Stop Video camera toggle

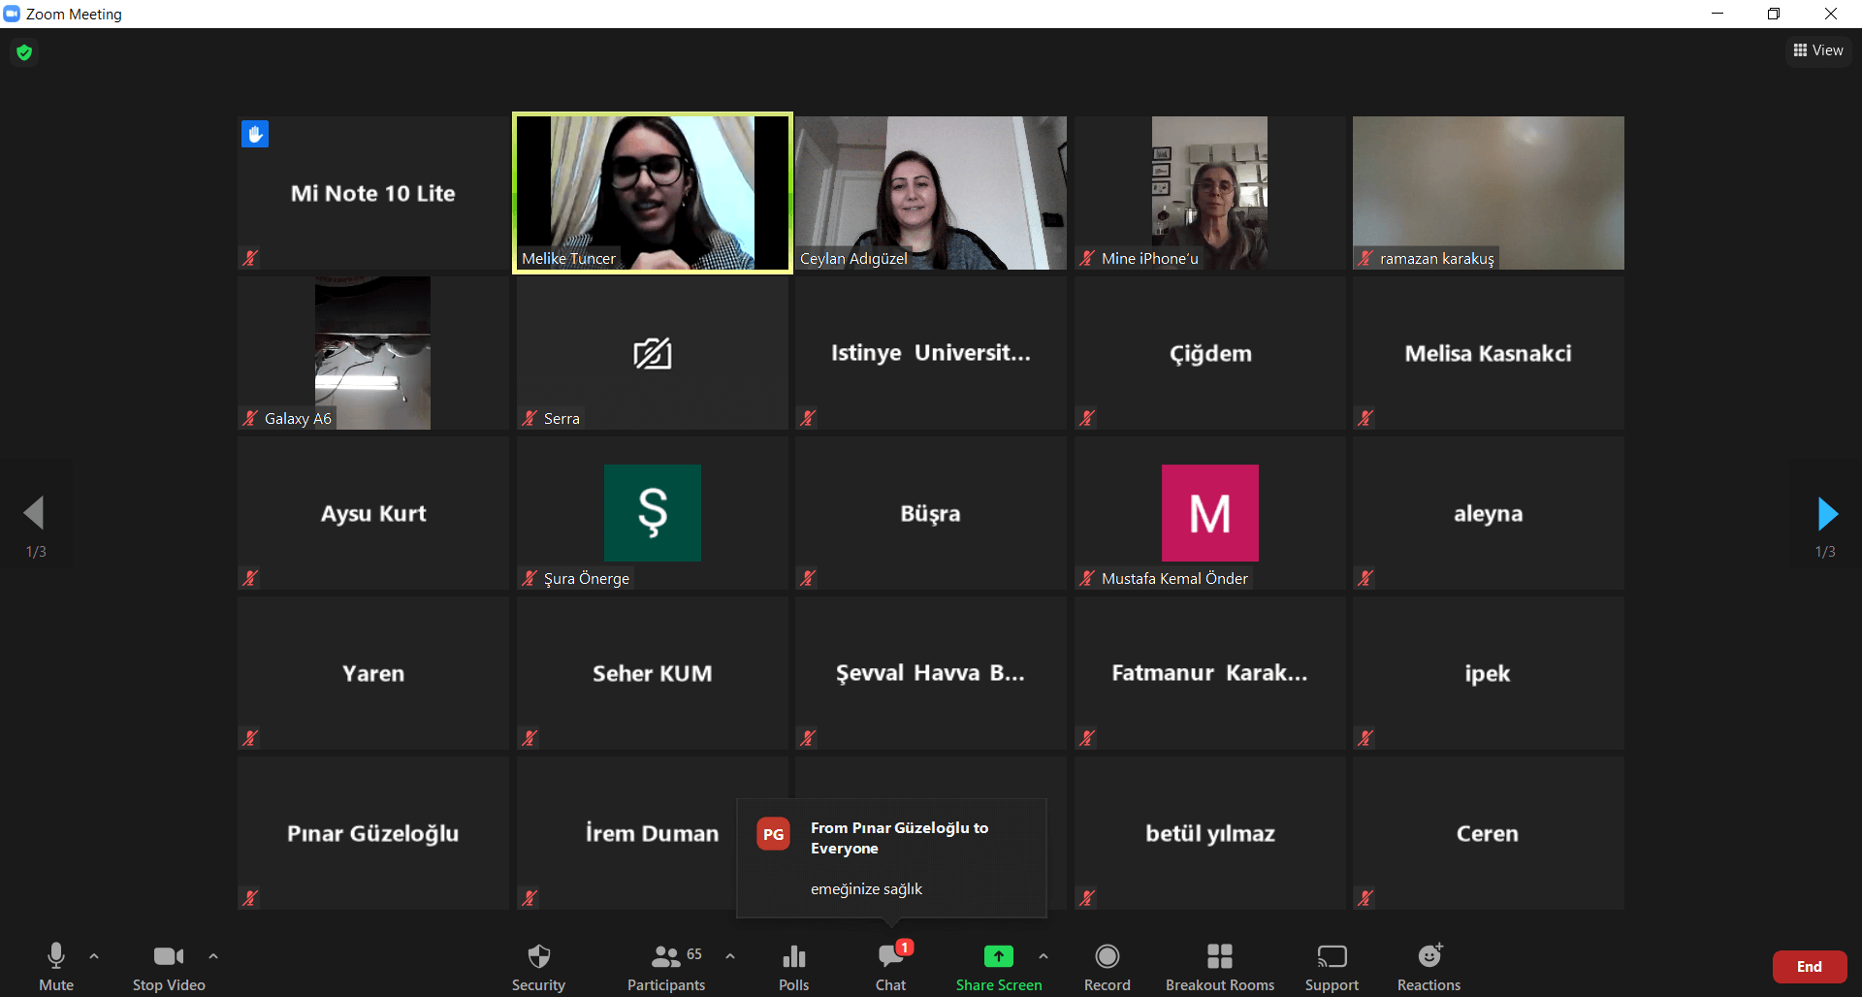point(169,967)
